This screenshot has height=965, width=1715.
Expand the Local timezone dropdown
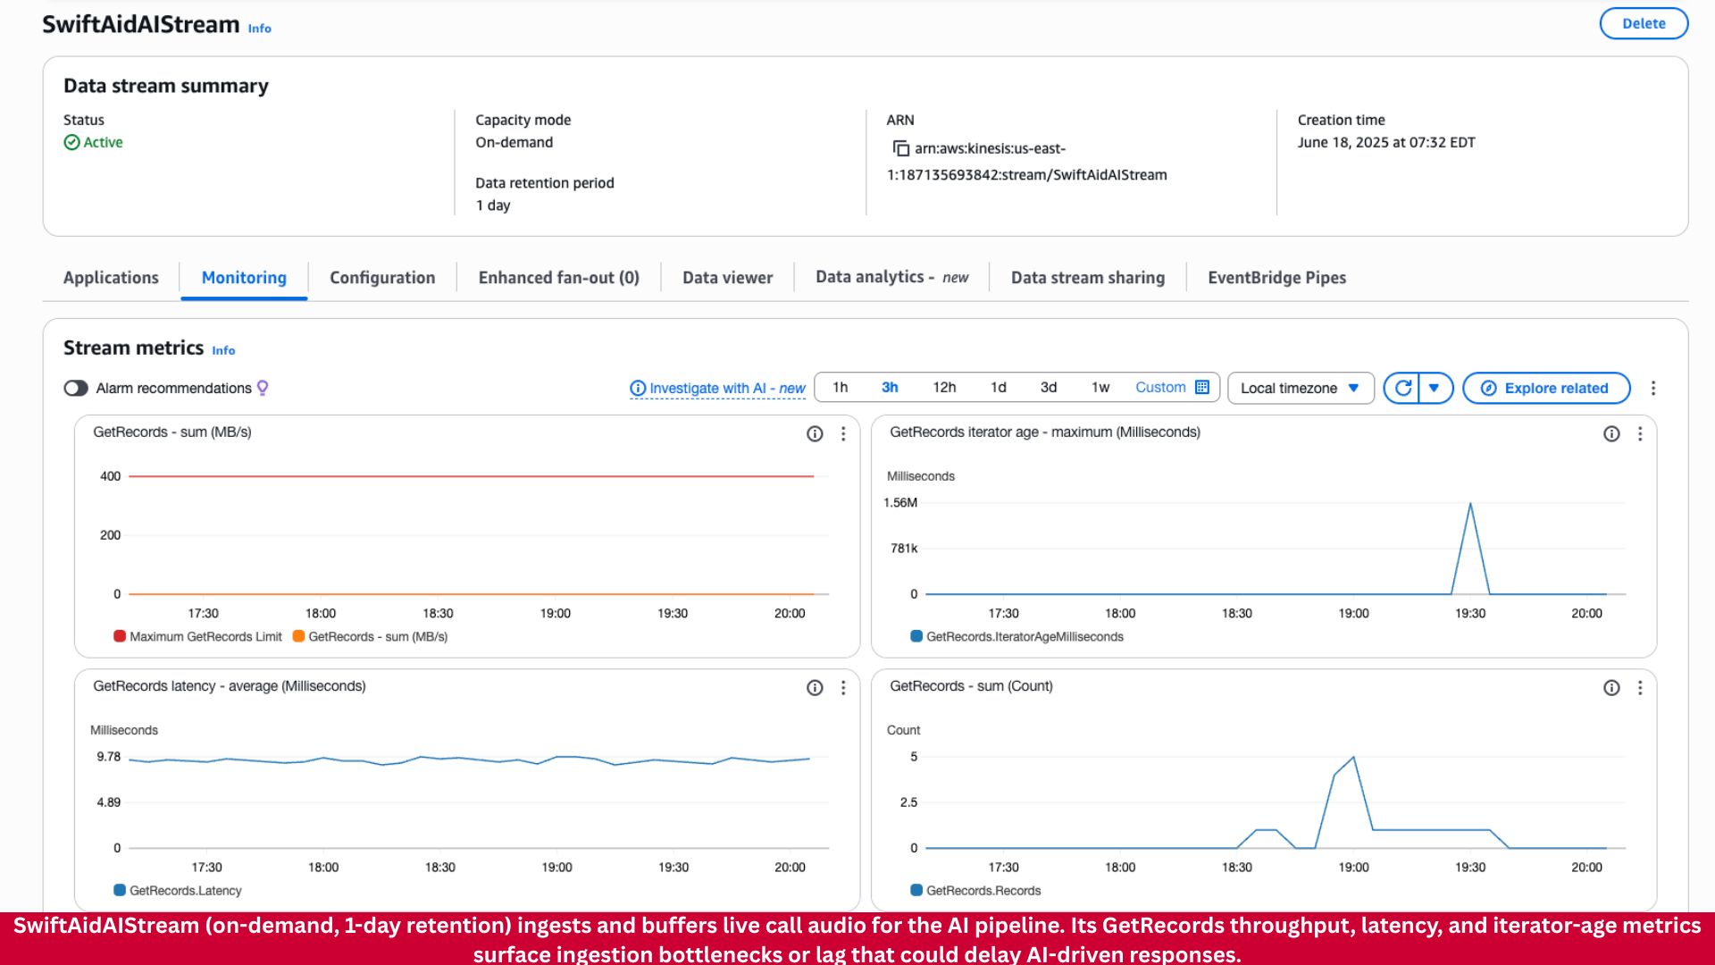click(1300, 388)
